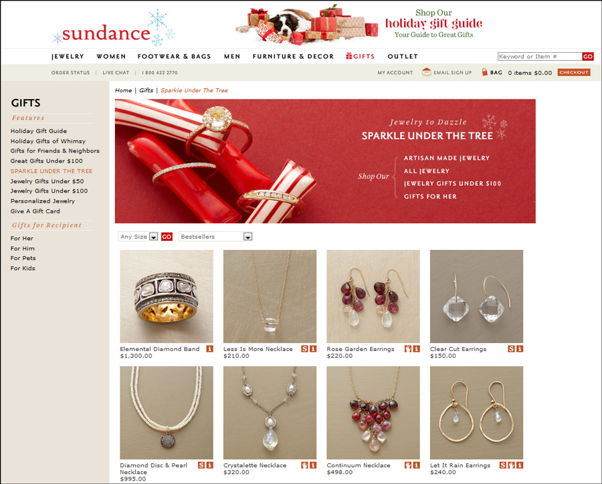The height and width of the screenshot is (484, 602).
Task: Open Jewelry Gifts Under $50 sidebar link
Action: [x=47, y=181]
